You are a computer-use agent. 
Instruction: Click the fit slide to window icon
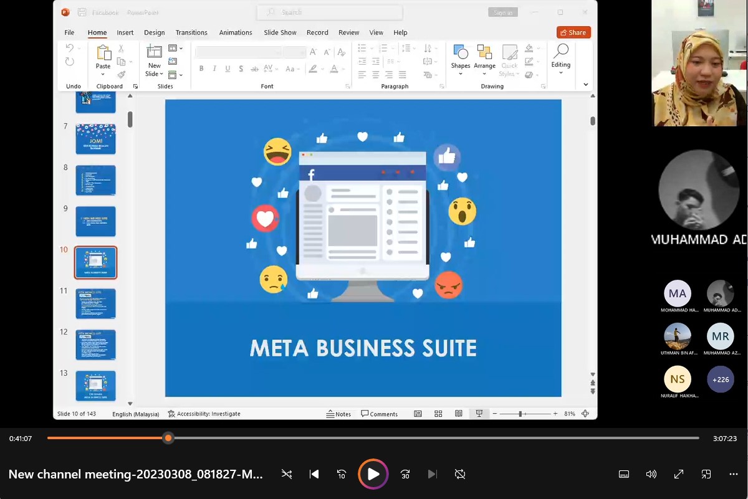585,414
